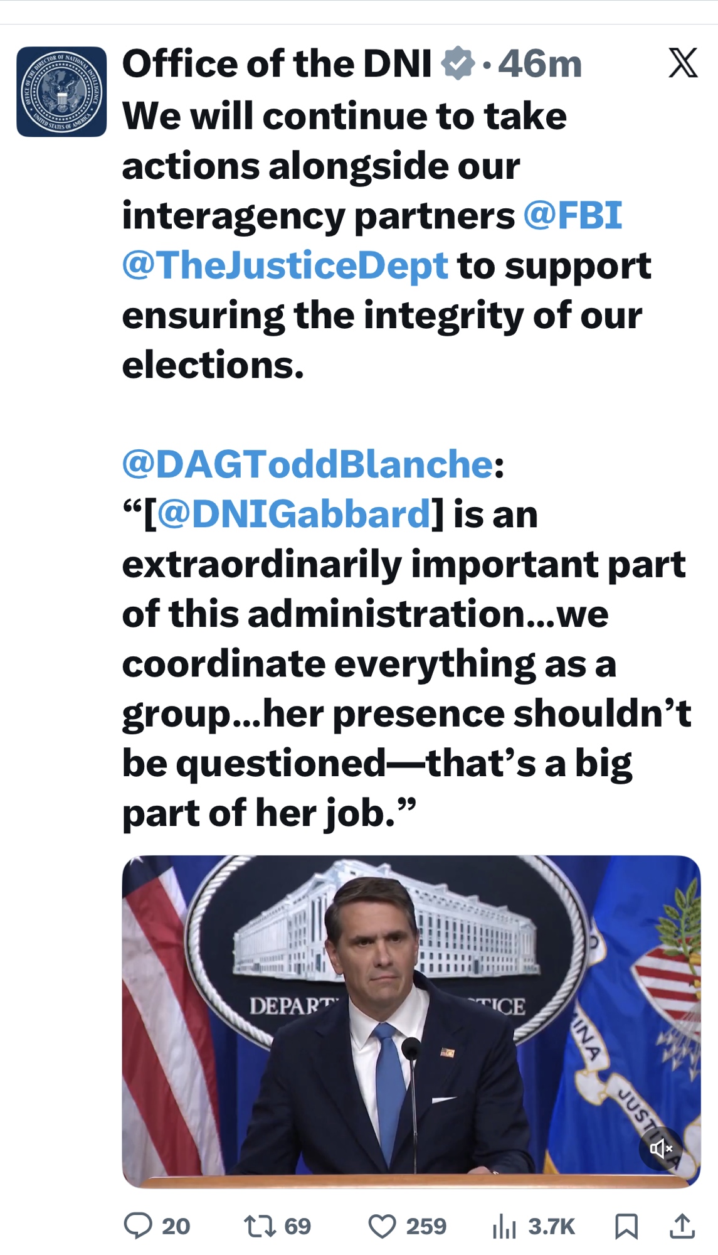
Task: Click the Office of the DNI account name
Action: pyautogui.click(x=277, y=63)
